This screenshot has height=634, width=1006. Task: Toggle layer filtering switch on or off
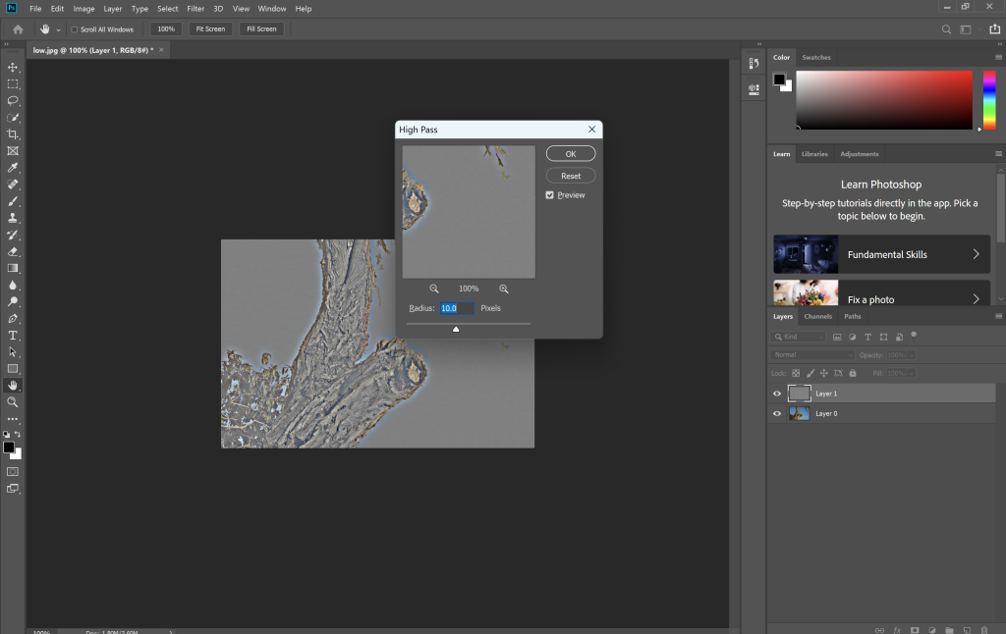click(x=914, y=335)
